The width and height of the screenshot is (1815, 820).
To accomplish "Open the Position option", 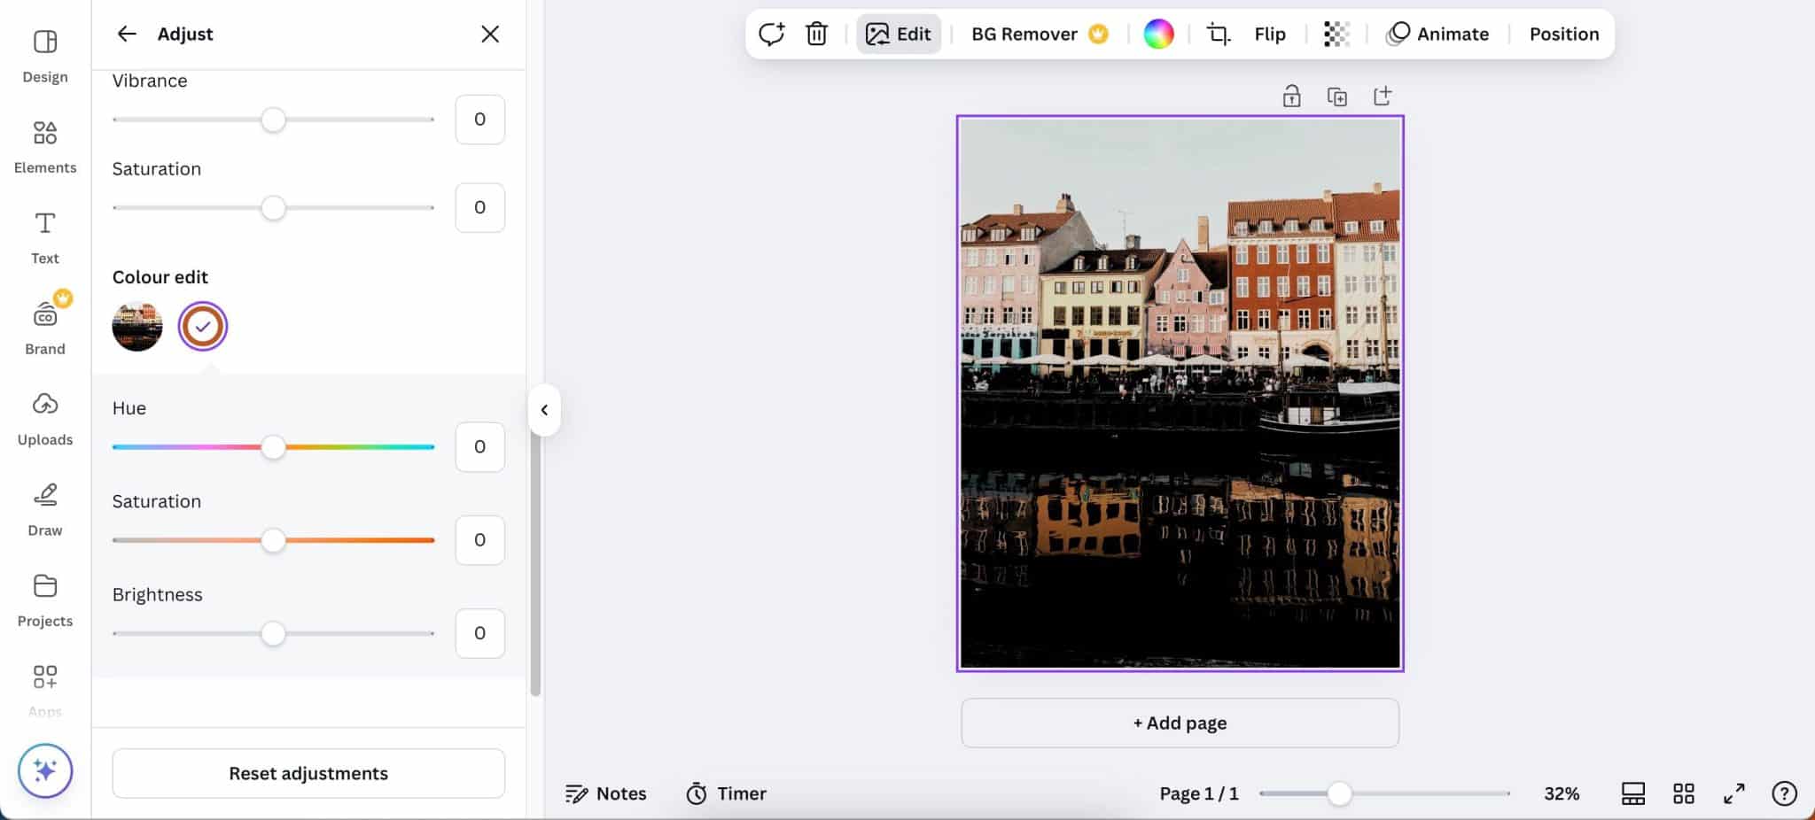I will tap(1564, 34).
